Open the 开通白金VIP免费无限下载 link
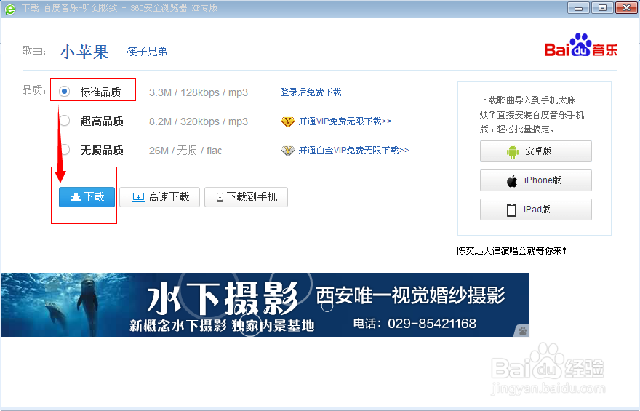The width and height of the screenshot is (640, 411). pyautogui.click(x=354, y=150)
